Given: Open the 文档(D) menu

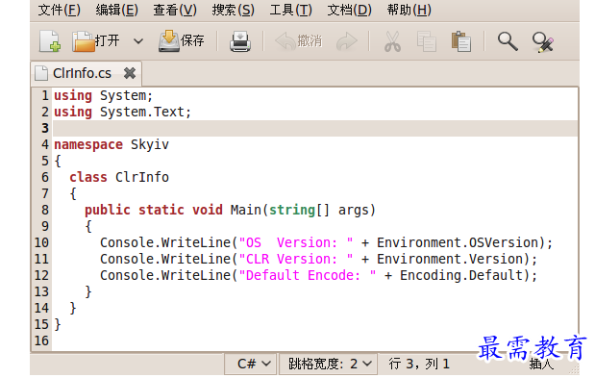Looking at the screenshot, I should tap(350, 10).
